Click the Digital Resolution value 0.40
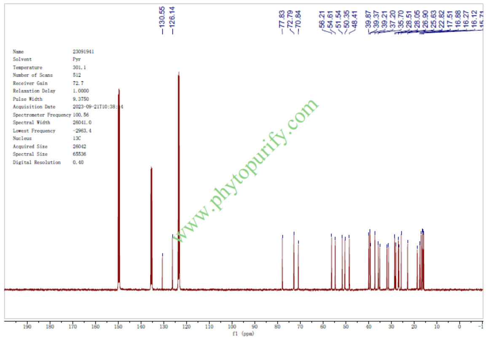The width and height of the screenshot is (488, 338). [78, 162]
